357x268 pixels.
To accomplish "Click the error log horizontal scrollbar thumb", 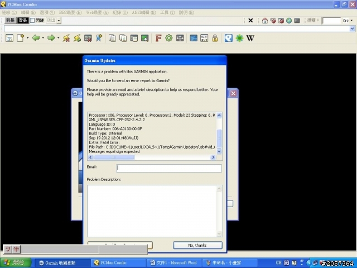I will tap(114, 157).
